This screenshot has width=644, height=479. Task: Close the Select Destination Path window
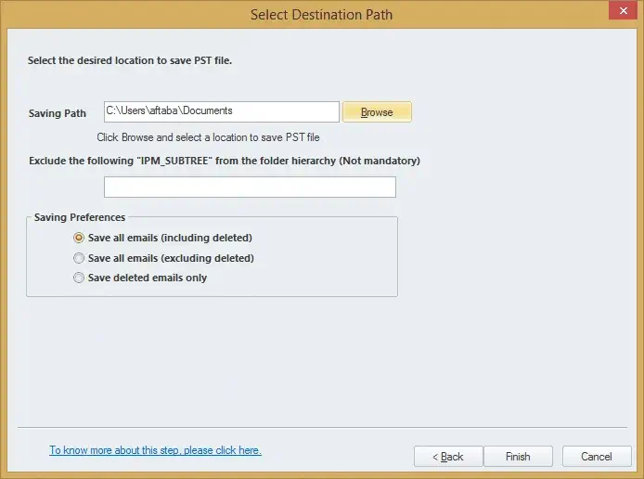coord(623,11)
